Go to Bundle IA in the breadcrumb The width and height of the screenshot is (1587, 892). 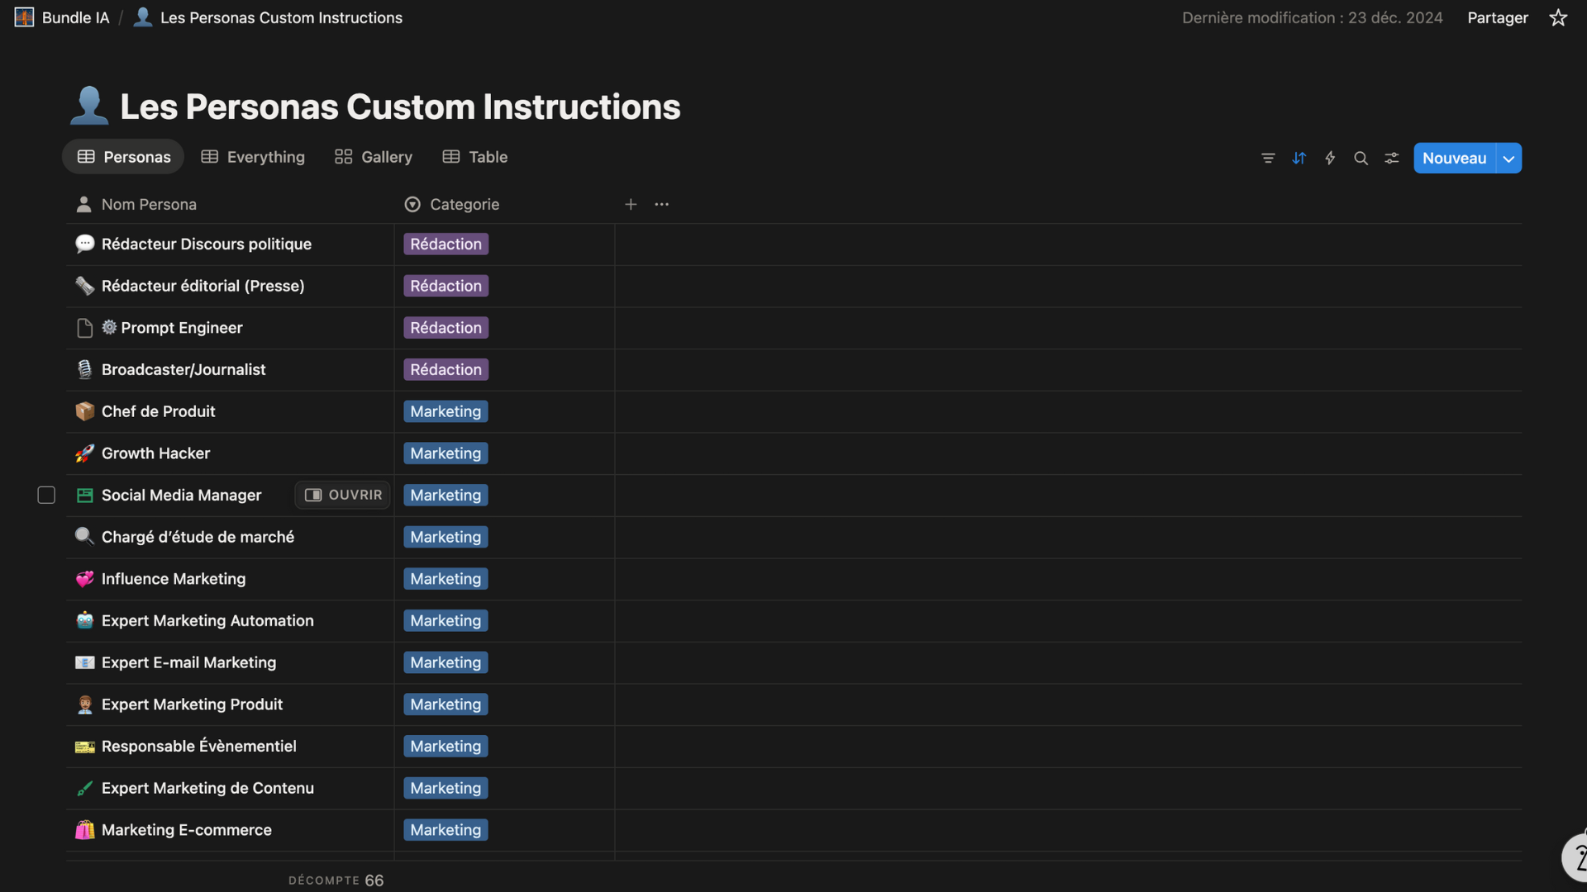click(x=74, y=17)
